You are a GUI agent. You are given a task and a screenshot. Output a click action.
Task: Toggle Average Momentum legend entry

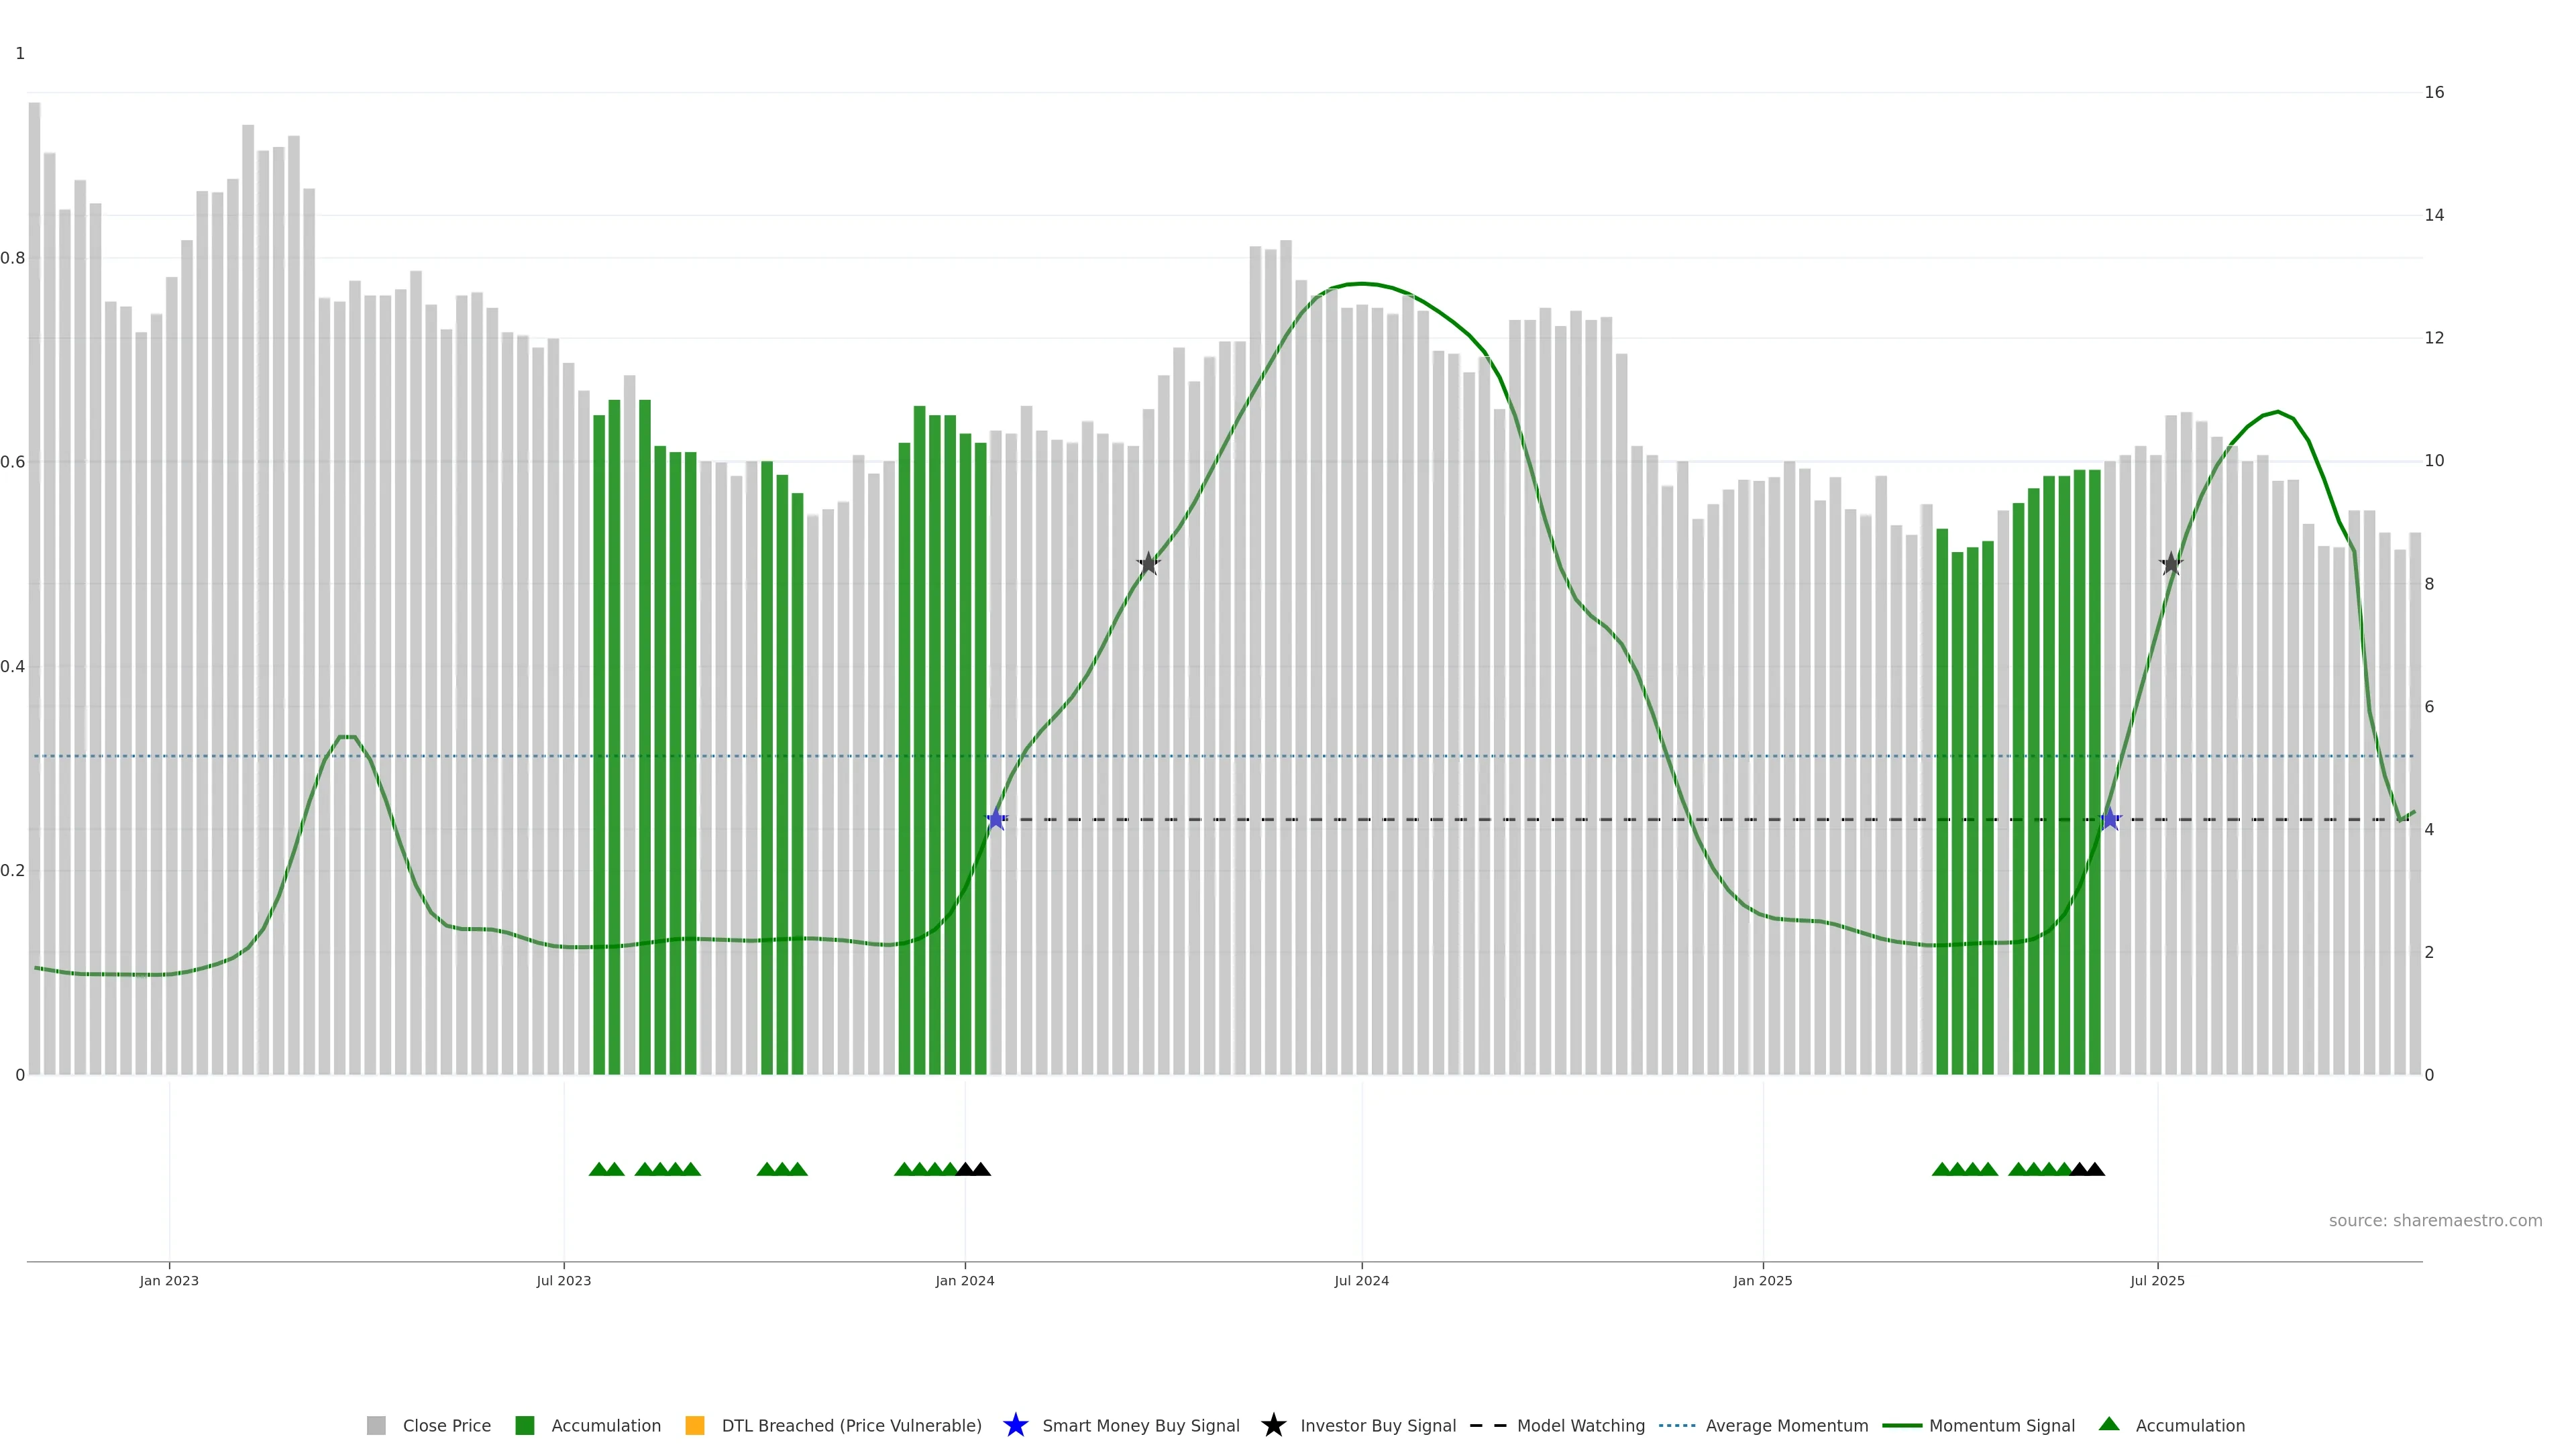point(1786,1425)
